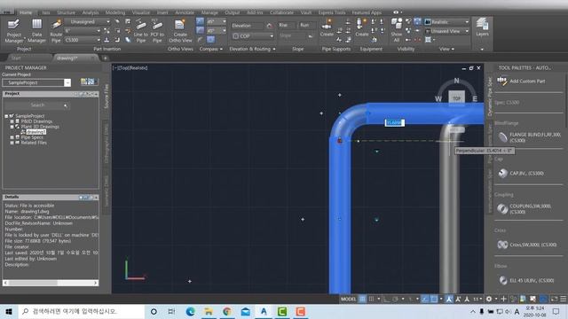Click Line to Pipe tool

(x=140, y=31)
